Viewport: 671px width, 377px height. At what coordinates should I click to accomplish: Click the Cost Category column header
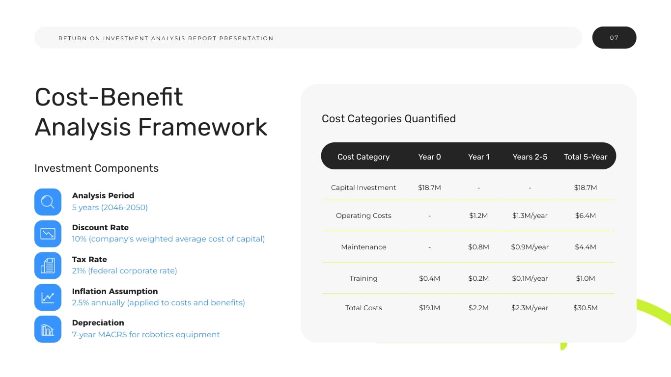pos(363,157)
